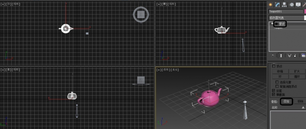Open perspective viewport [+] menu
The width and height of the screenshot is (306, 129).
tap(159, 70)
